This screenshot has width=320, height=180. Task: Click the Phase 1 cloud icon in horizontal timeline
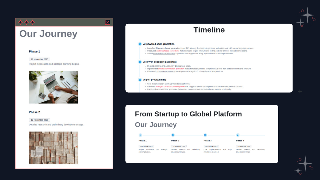[140, 135]
